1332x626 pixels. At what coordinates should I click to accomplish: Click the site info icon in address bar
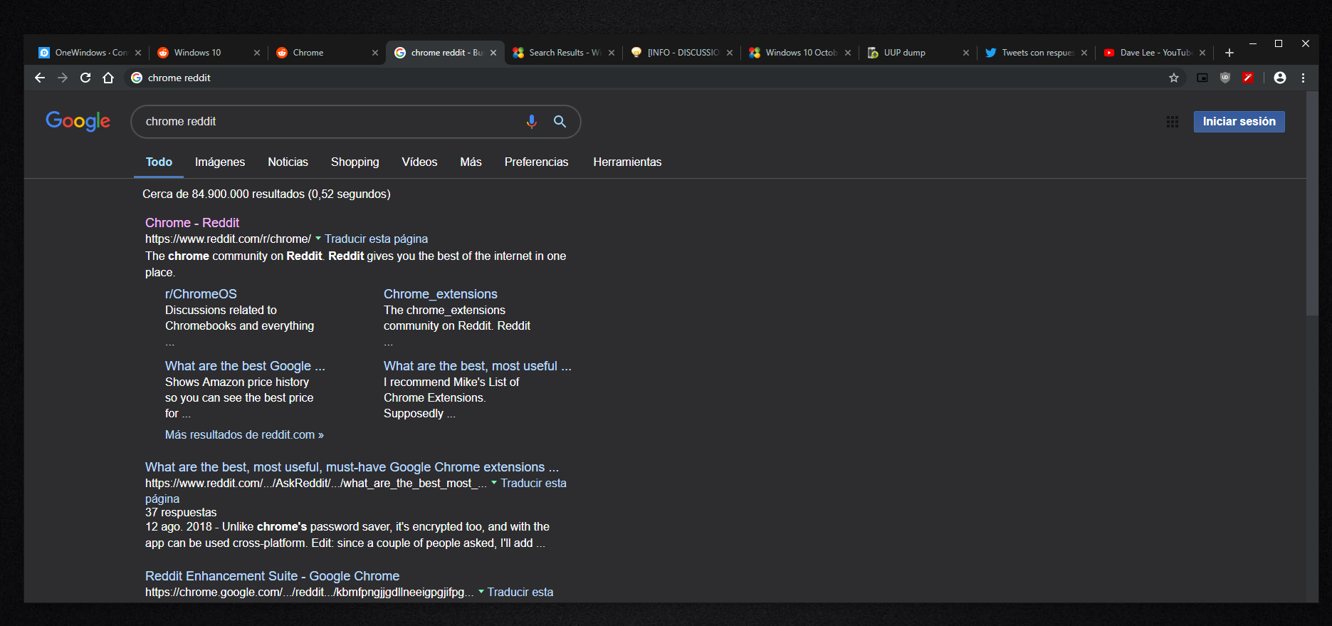(137, 78)
